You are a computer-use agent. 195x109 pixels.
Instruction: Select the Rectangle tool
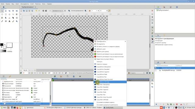pos(6,14)
